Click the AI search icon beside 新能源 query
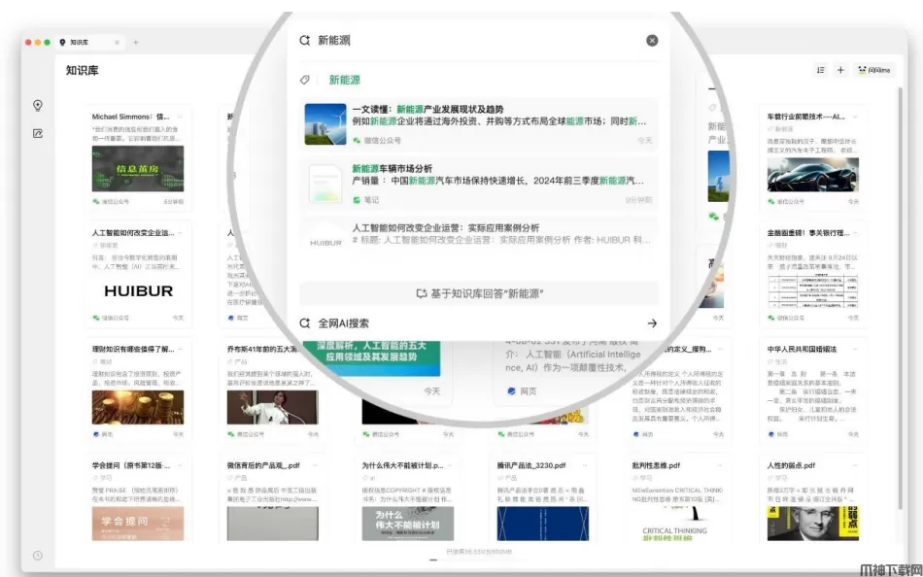 (304, 41)
